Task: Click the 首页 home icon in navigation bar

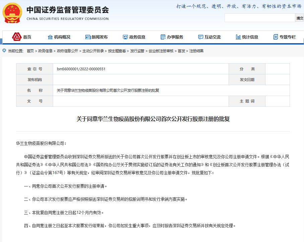Action: 17,37
